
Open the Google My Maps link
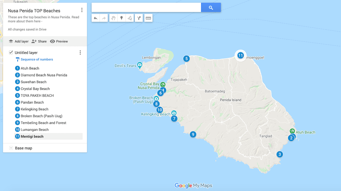193,186
